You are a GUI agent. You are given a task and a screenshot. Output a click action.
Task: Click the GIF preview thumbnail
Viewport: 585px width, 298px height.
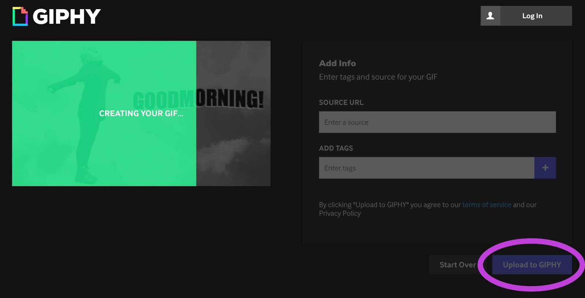point(141,114)
